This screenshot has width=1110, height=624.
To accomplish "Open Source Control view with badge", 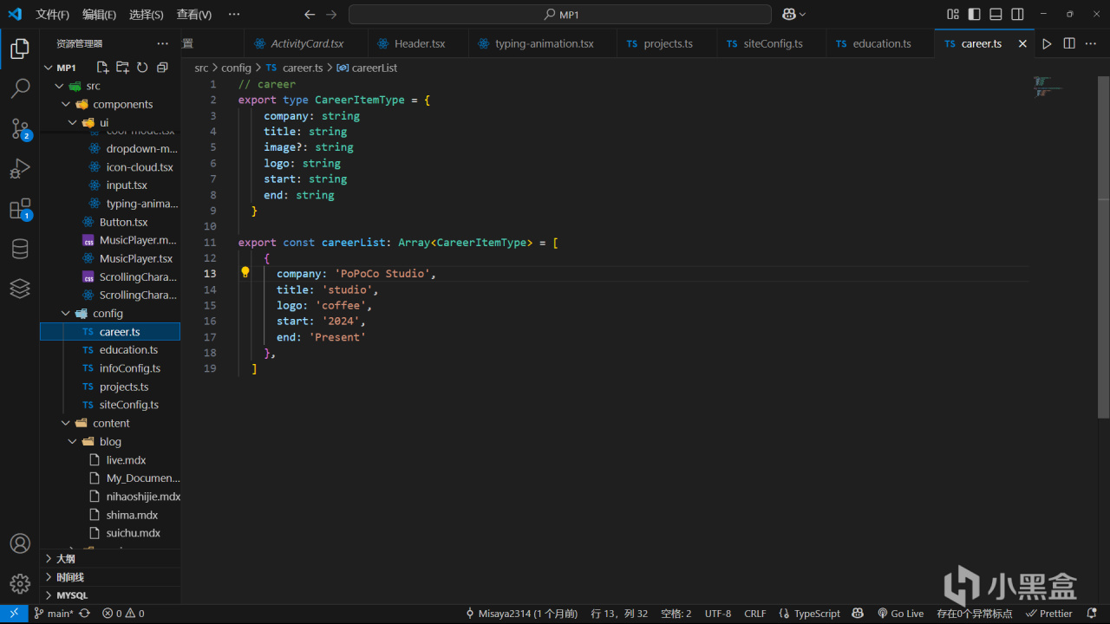I will [x=20, y=128].
